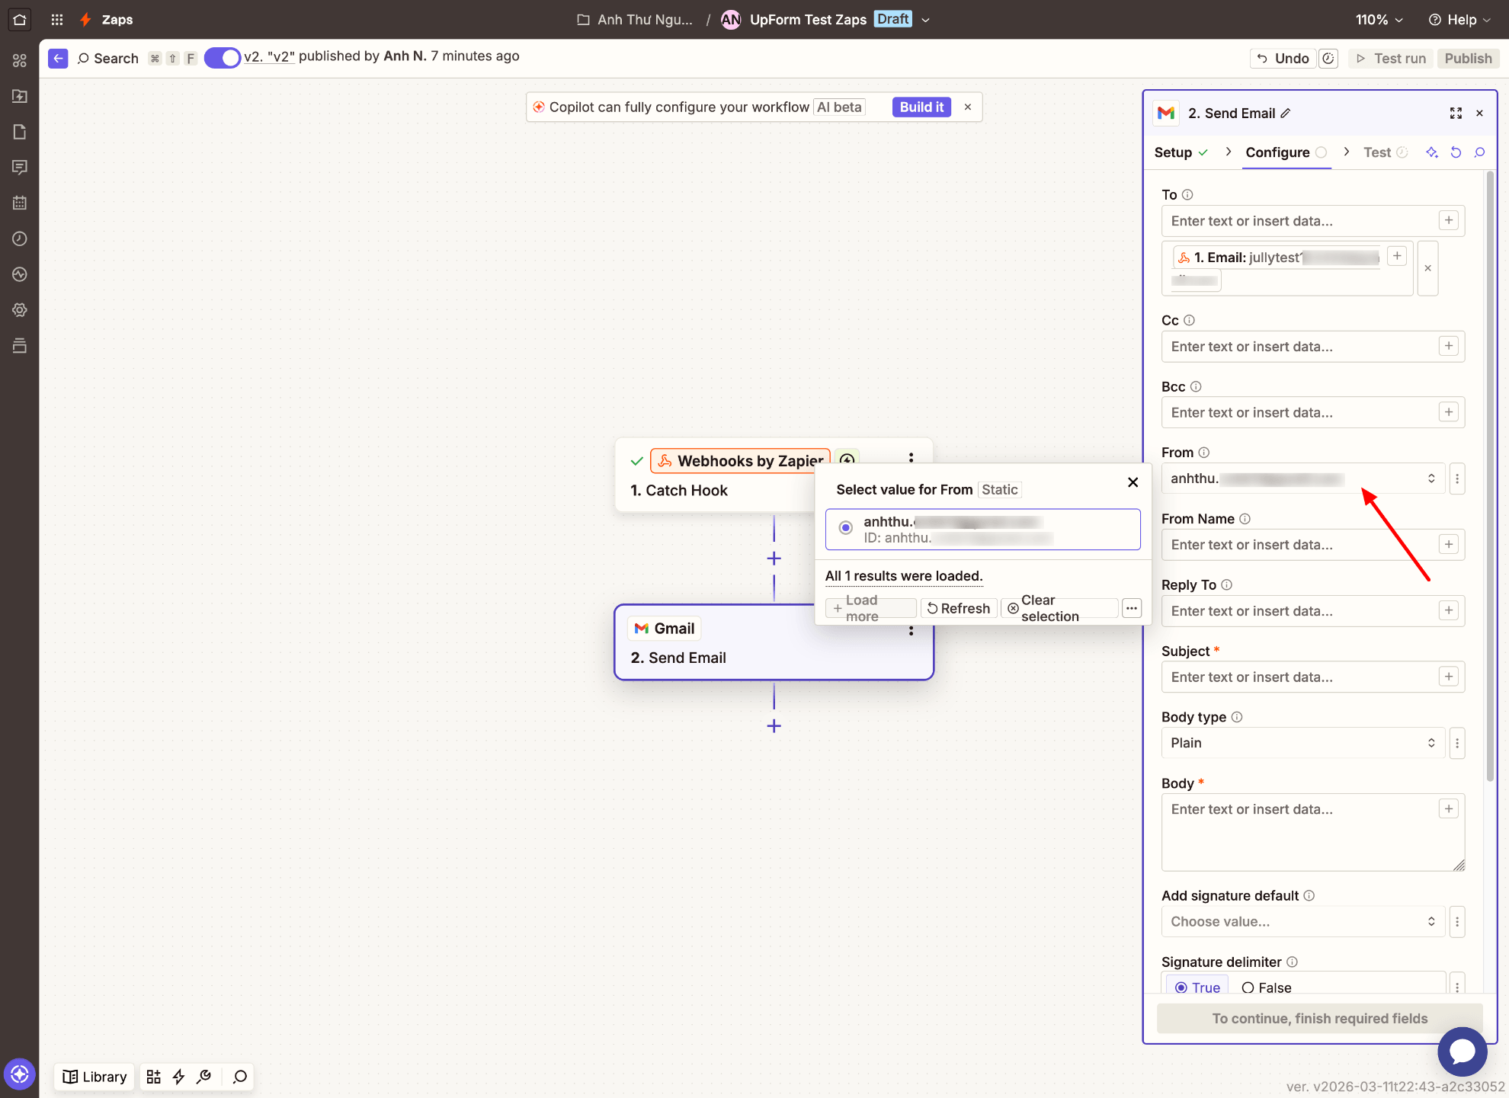Screen dimensions: 1509x1098
Task: Click the Body text area
Action: click(1312, 832)
